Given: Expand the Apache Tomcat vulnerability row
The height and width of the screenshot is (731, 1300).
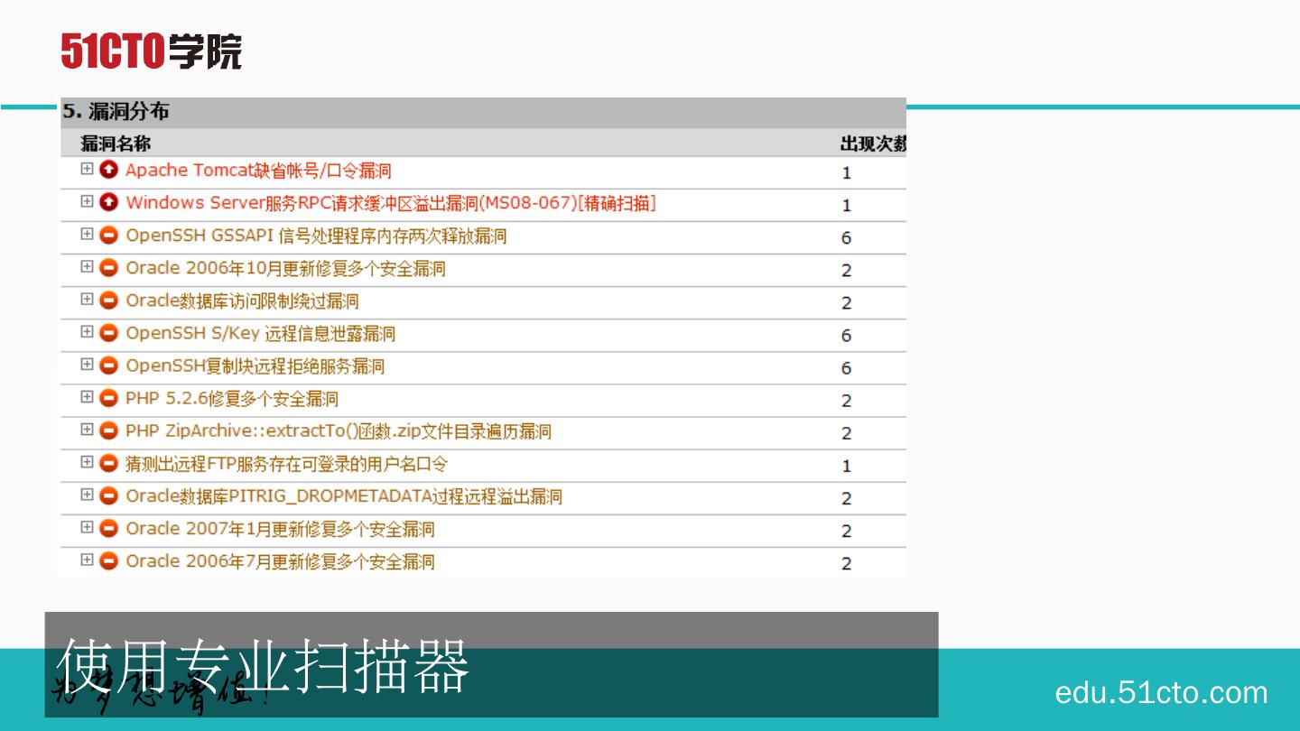Looking at the screenshot, I should coord(87,169).
